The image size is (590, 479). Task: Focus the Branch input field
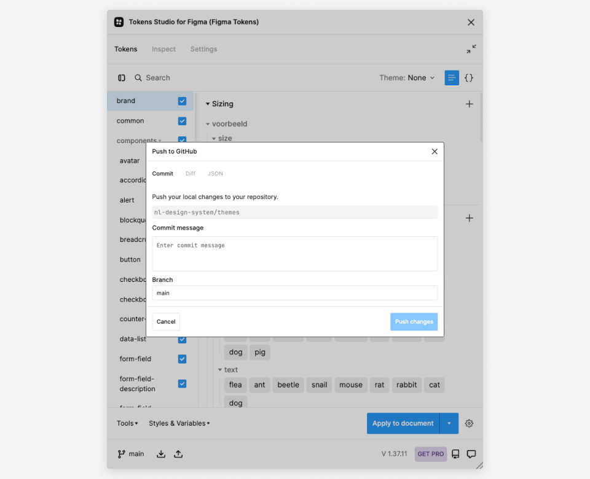point(294,293)
